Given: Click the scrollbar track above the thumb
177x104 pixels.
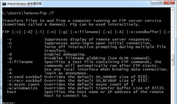Looking at the screenshot, I should click(173, 33).
